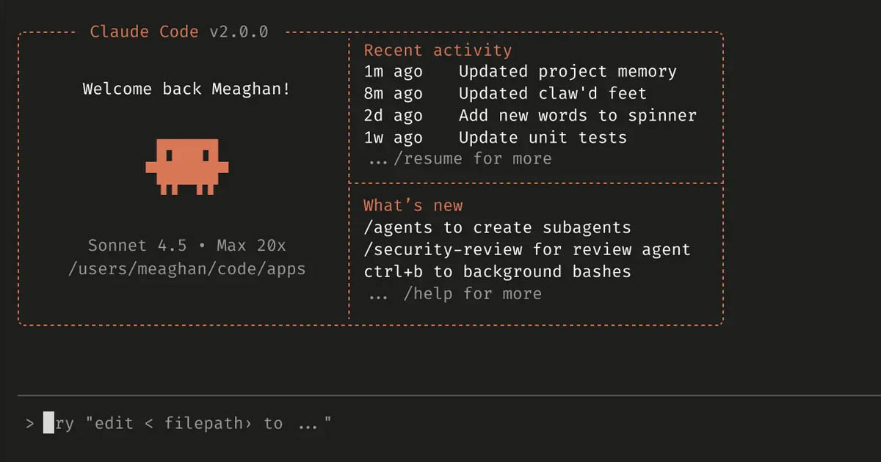Select the /users/meaghan/code/apps directory path

click(186, 268)
